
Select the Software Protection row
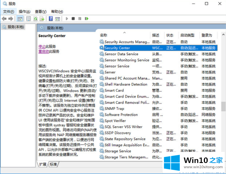point(158,114)
